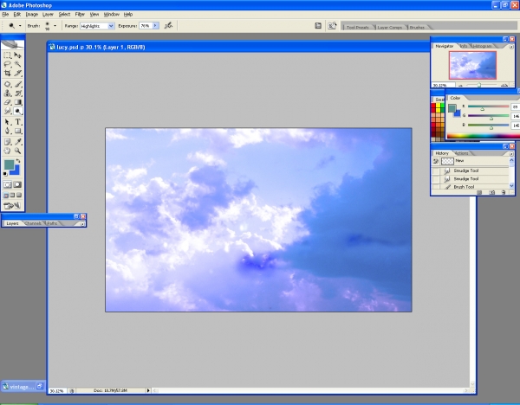Select Full Screen Mode with menu bar
This screenshot has width=520, height=405.
tap(12, 196)
